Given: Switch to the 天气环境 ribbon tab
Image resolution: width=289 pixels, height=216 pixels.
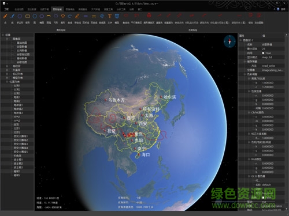Looking at the screenshot, I should 95,9.
